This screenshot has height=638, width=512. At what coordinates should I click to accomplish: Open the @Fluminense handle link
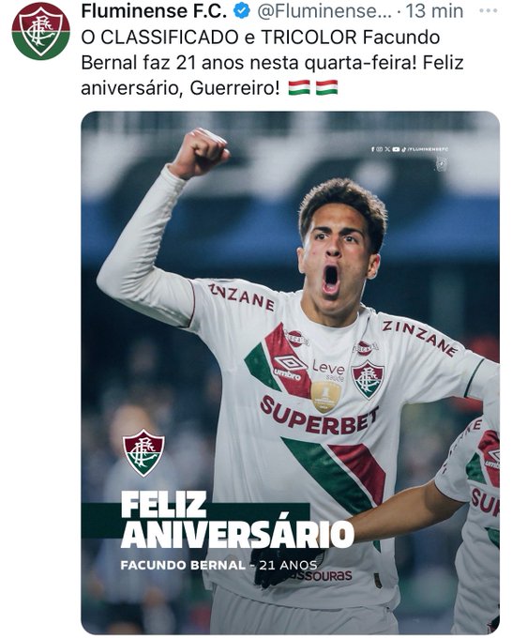click(x=324, y=11)
